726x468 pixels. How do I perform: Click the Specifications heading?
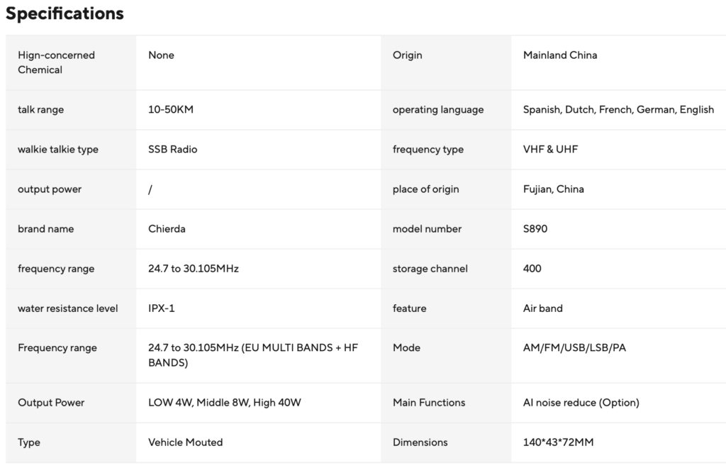(65, 13)
